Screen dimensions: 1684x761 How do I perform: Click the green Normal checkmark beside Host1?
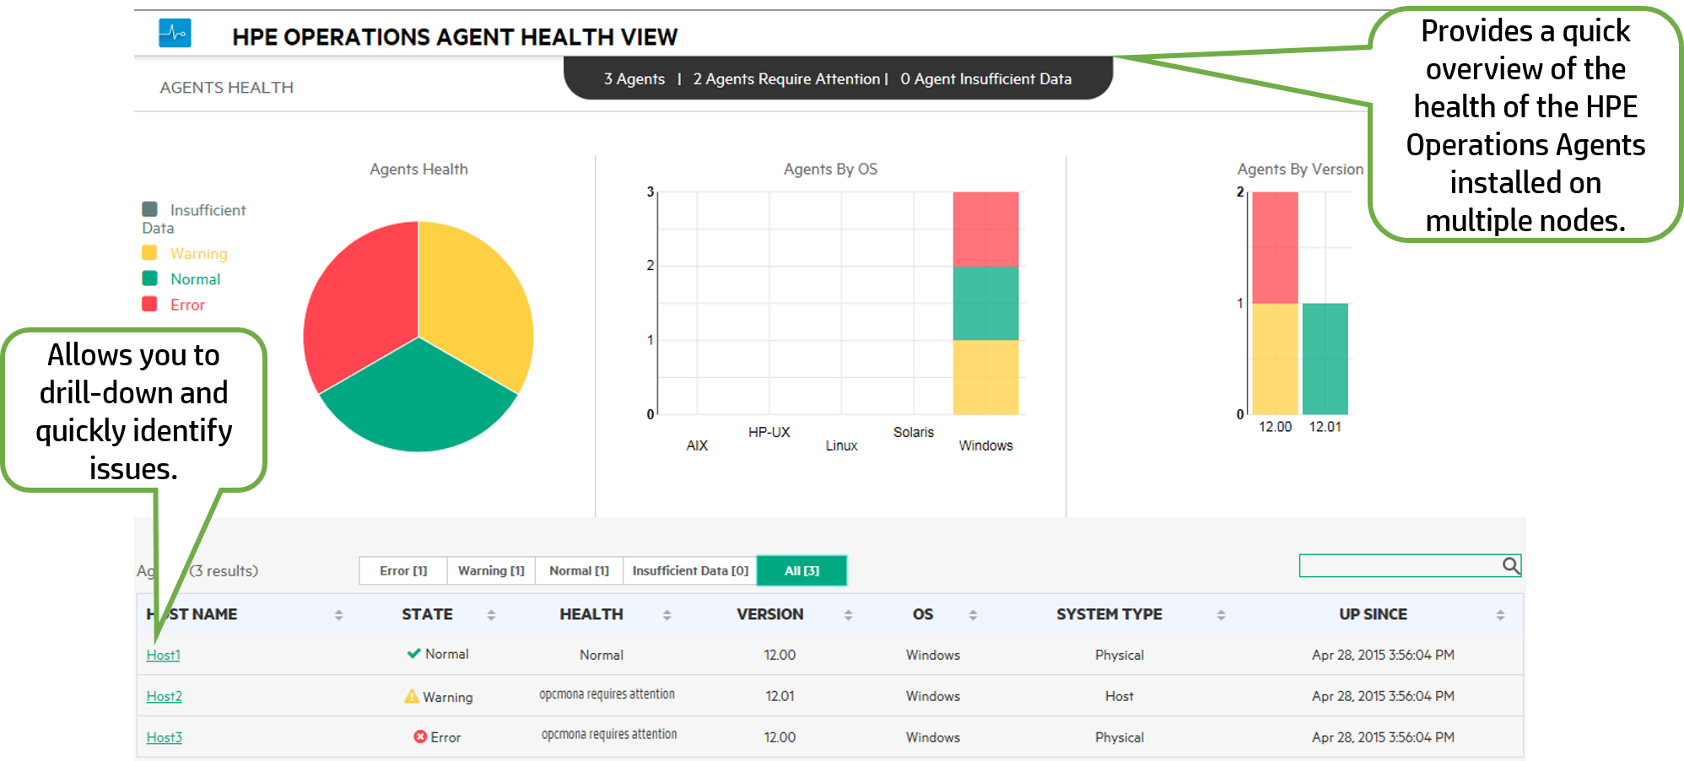click(413, 653)
